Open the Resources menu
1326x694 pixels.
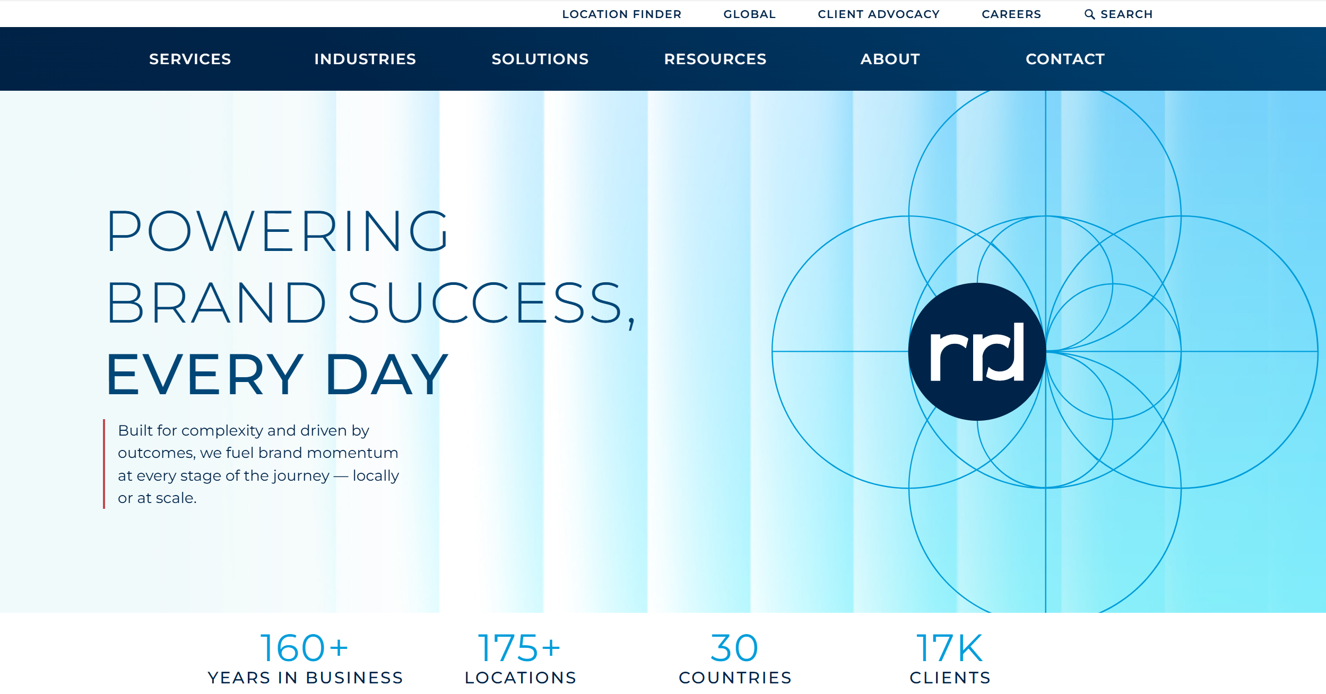(715, 59)
